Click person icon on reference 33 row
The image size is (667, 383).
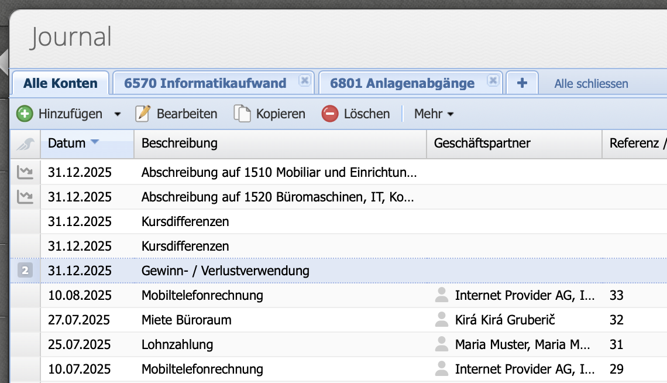[x=442, y=295]
